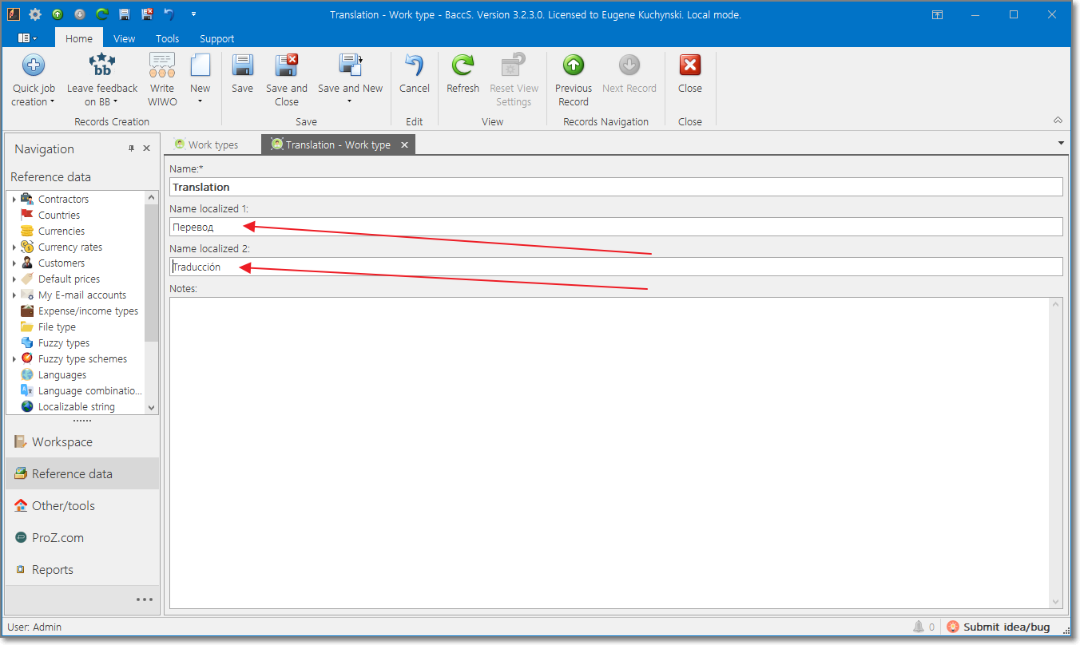The width and height of the screenshot is (1080, 645).
Task: Select Countries in reference data tree
Action: [59, 215]
